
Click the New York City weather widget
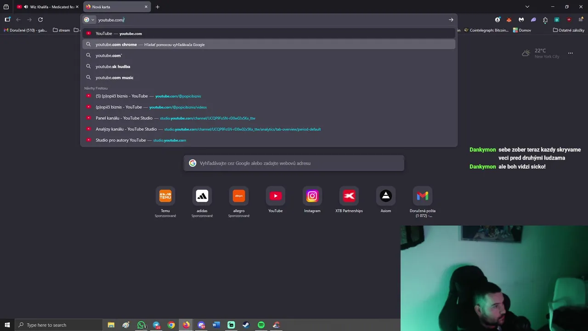click(x=541, y=53)
